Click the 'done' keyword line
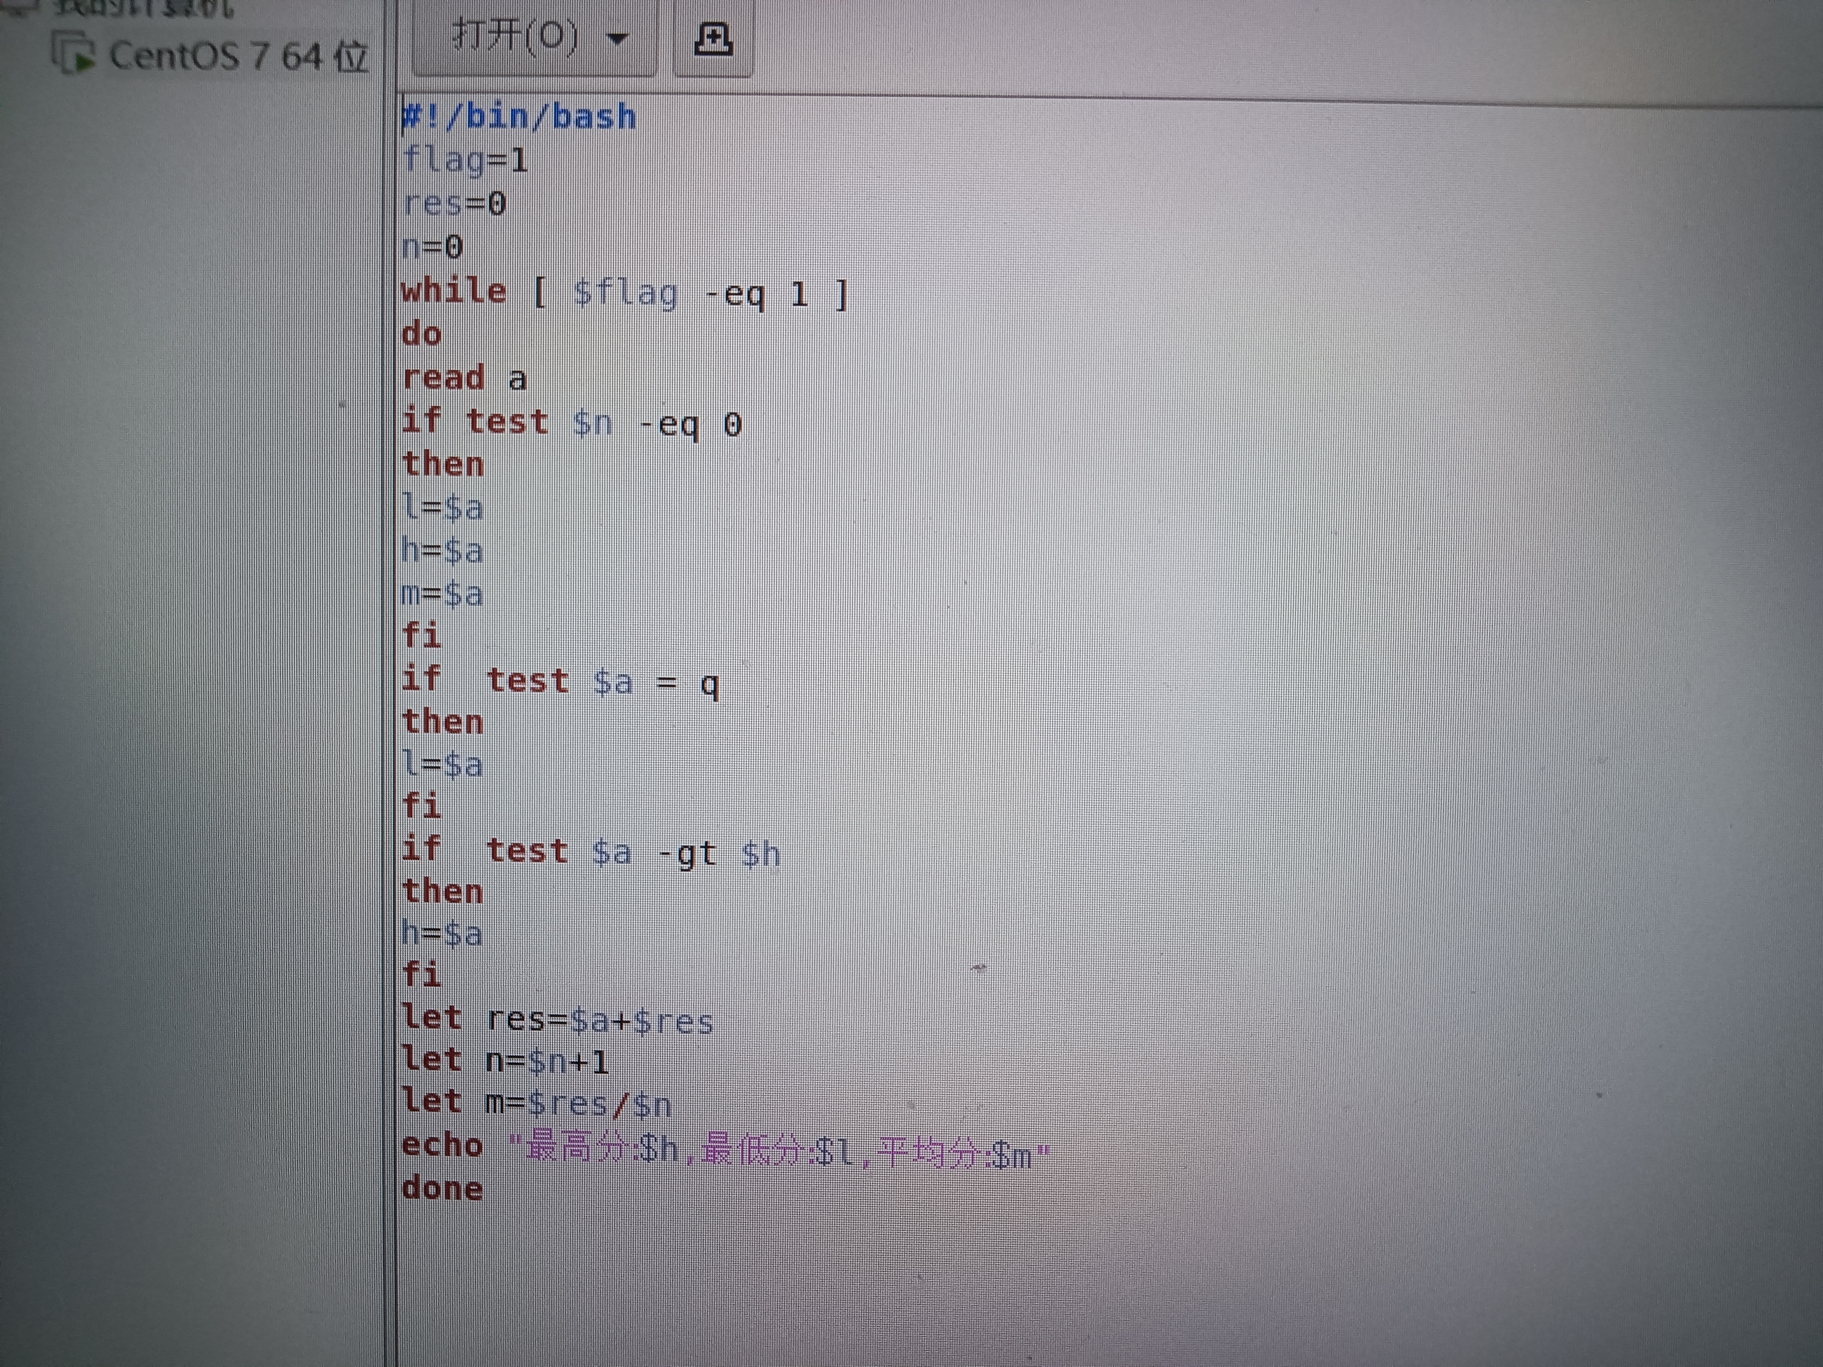 tap(443, 1189)
